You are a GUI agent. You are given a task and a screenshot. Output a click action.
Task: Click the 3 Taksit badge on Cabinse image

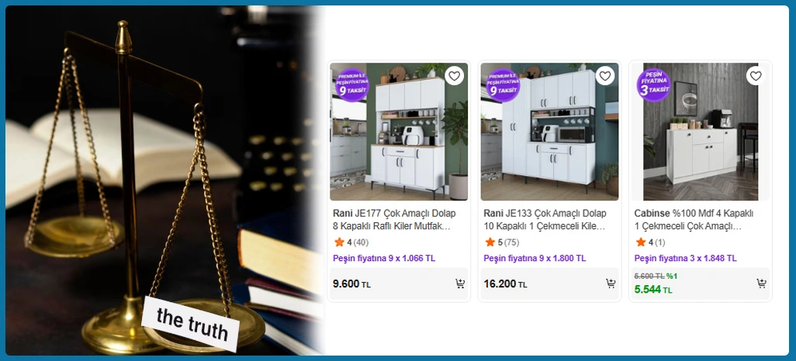pos(653,85)
